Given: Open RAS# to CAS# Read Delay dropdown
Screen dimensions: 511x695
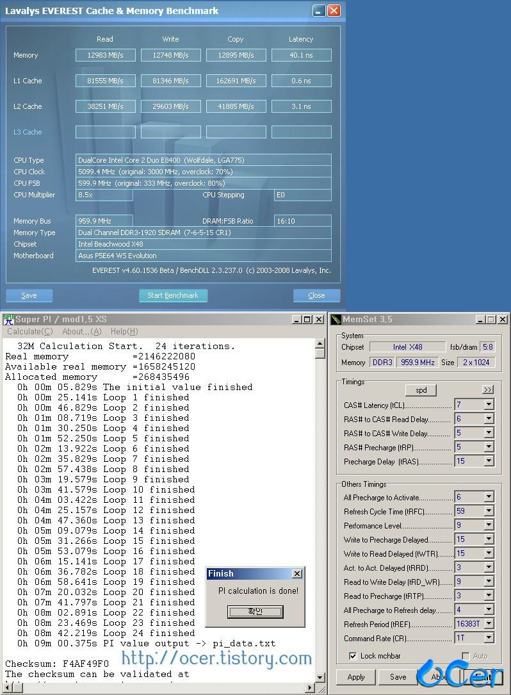Looking at the screenshot, I should [x=489, y=419].
